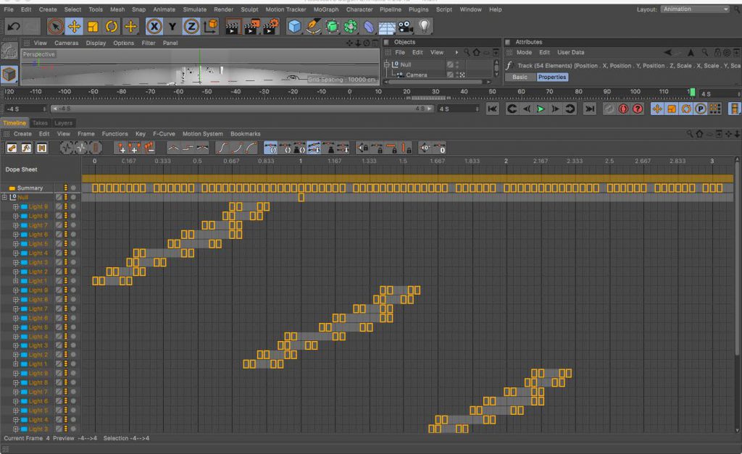Click the stepper on the -4 S field

point(44,109)
